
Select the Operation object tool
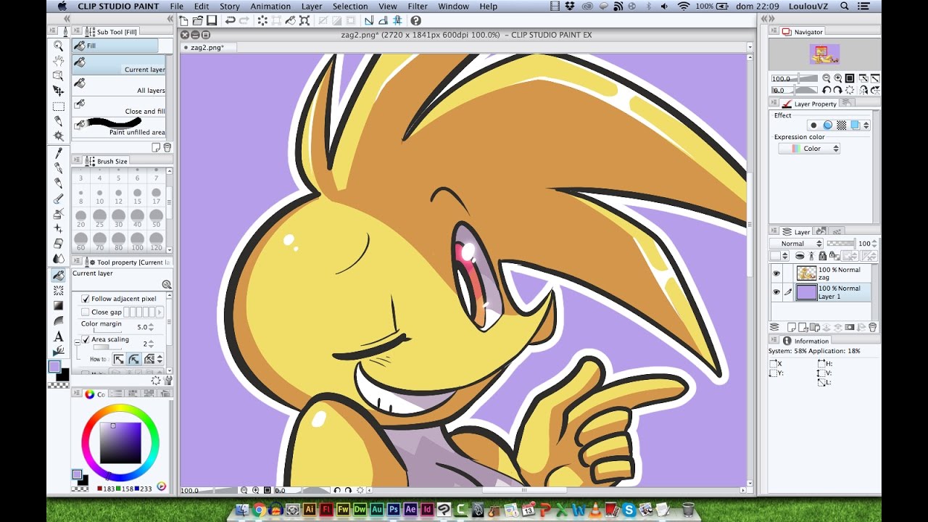pyautogui.click(x=59, y=75)
